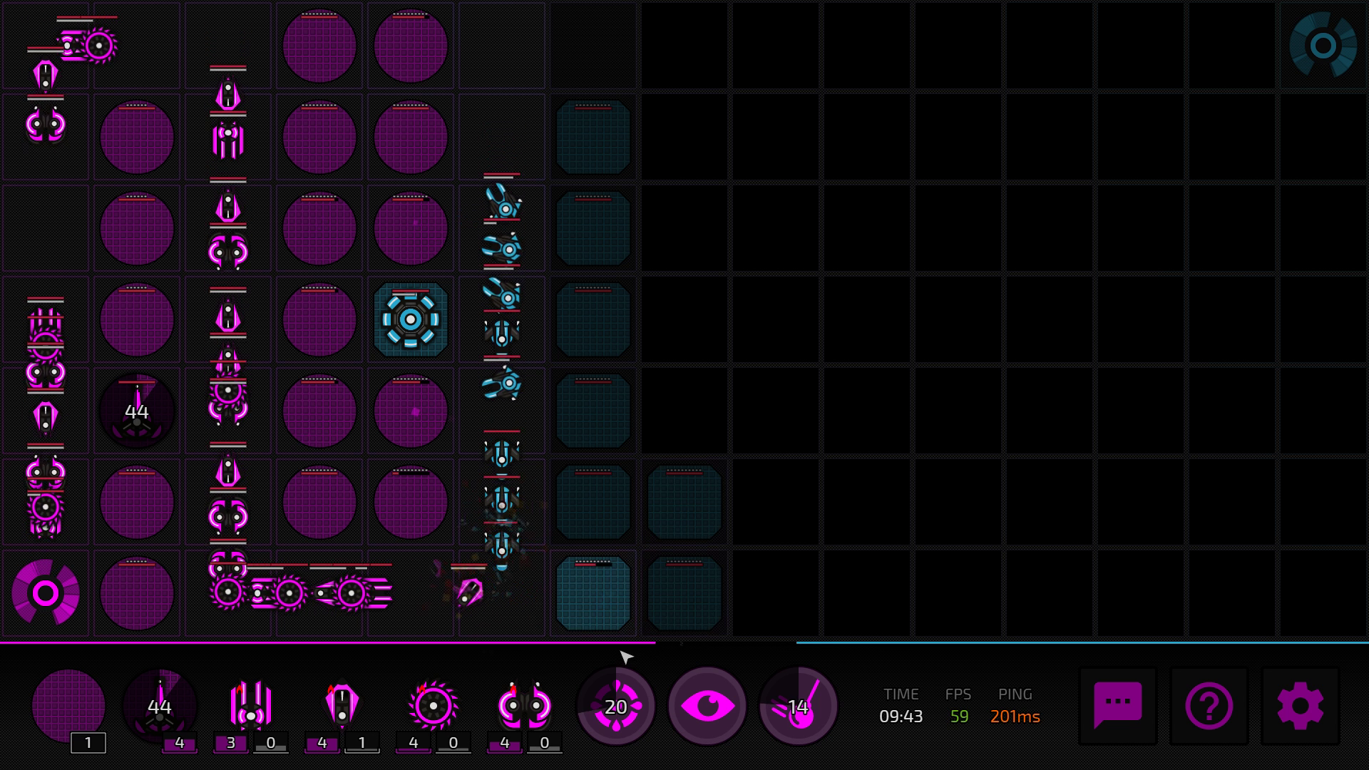This screenshot has width=1369, height=770.
Task: Click the white 1 counter under fighter unit
Action: pos(362,743)
